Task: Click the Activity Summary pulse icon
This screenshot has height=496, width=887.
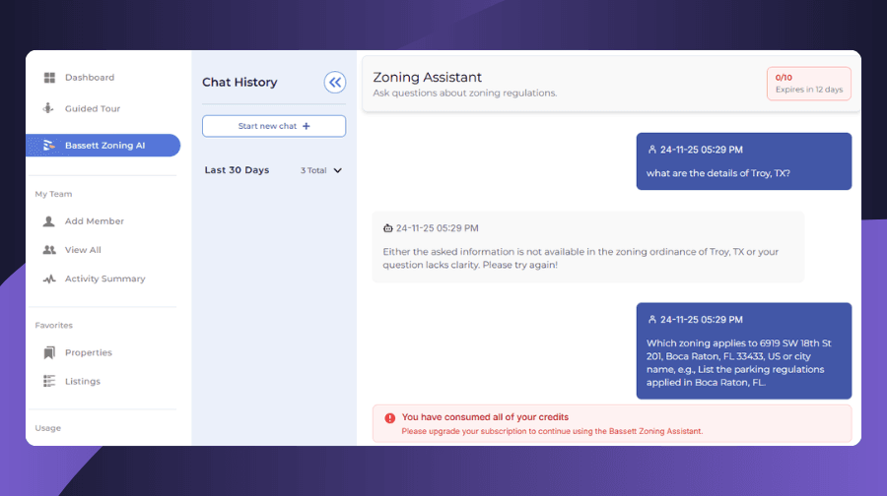Action: point(49,279)
